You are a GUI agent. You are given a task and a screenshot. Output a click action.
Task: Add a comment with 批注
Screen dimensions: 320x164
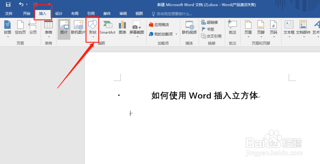click(x=232, y=27)
